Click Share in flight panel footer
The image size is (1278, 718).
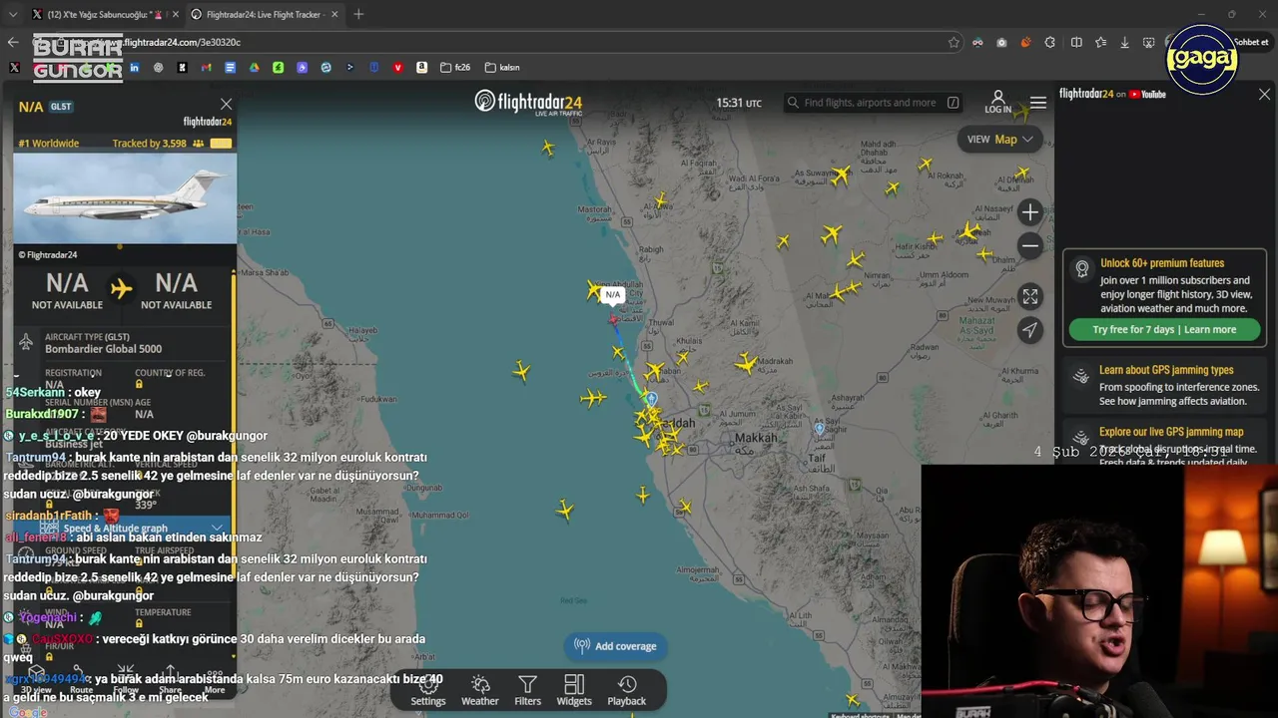pos(170,679)
